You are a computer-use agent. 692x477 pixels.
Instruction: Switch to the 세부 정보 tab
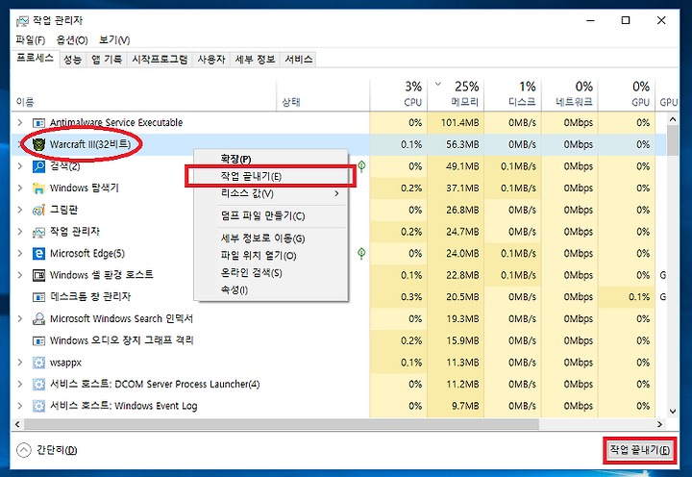point(255,60)
